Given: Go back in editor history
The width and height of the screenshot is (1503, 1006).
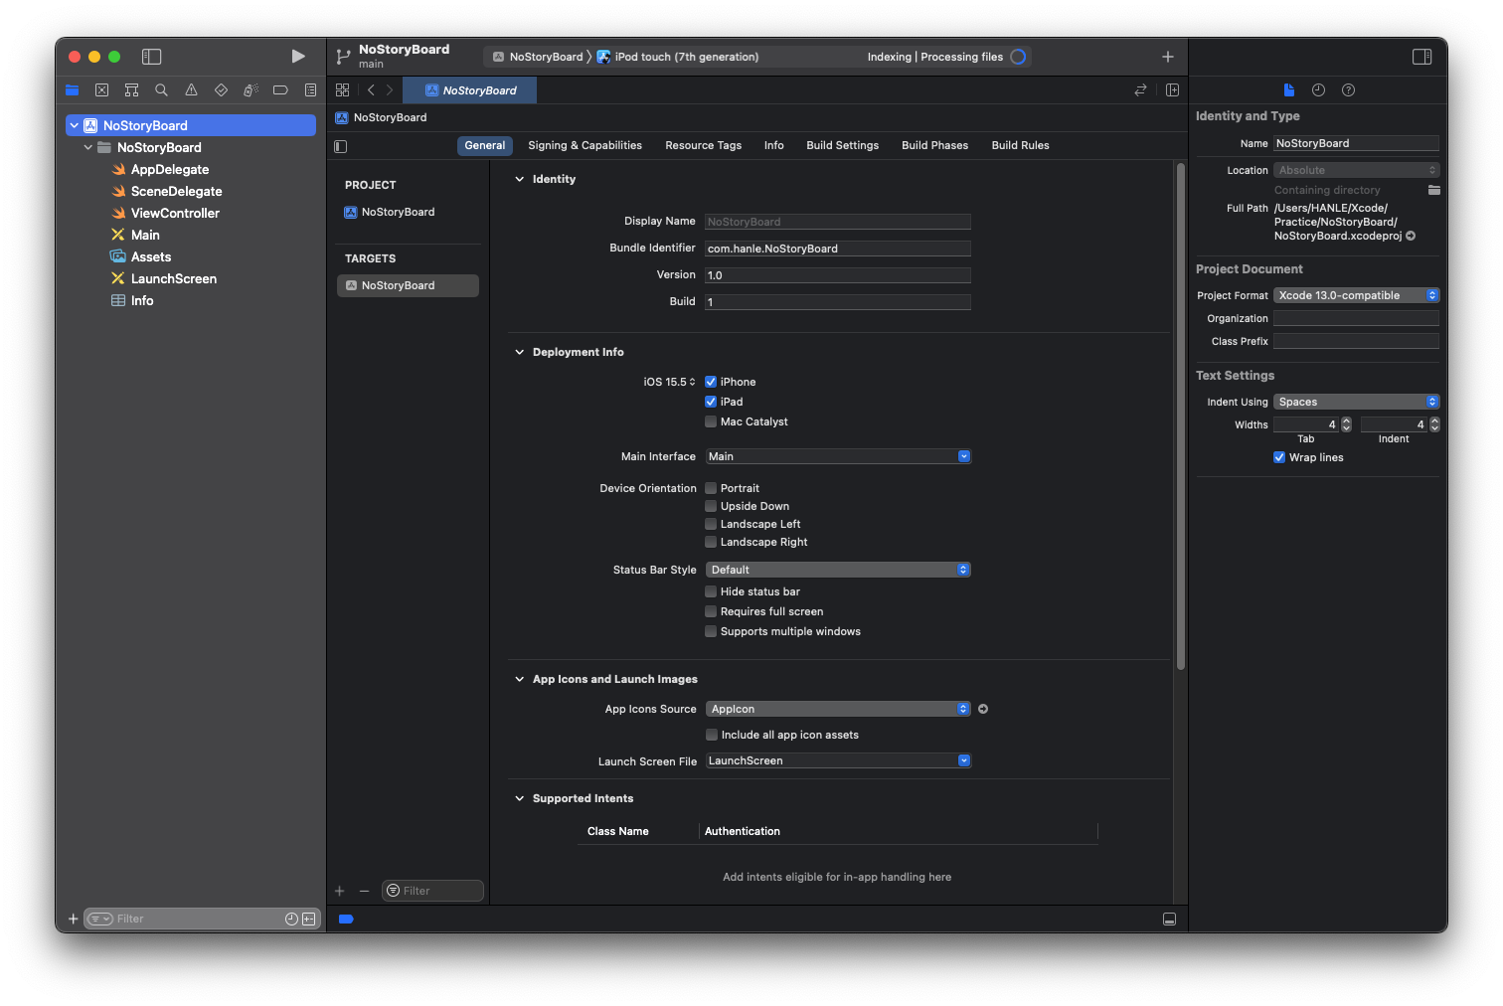Looking at the screenshot, I should [x=371, y=90].
